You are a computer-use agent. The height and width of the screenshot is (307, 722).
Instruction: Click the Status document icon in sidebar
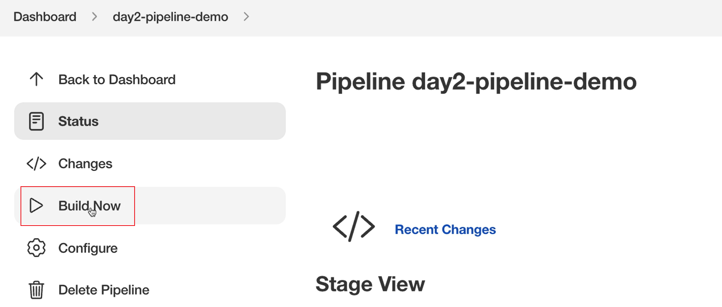click(x=36, y=121)
